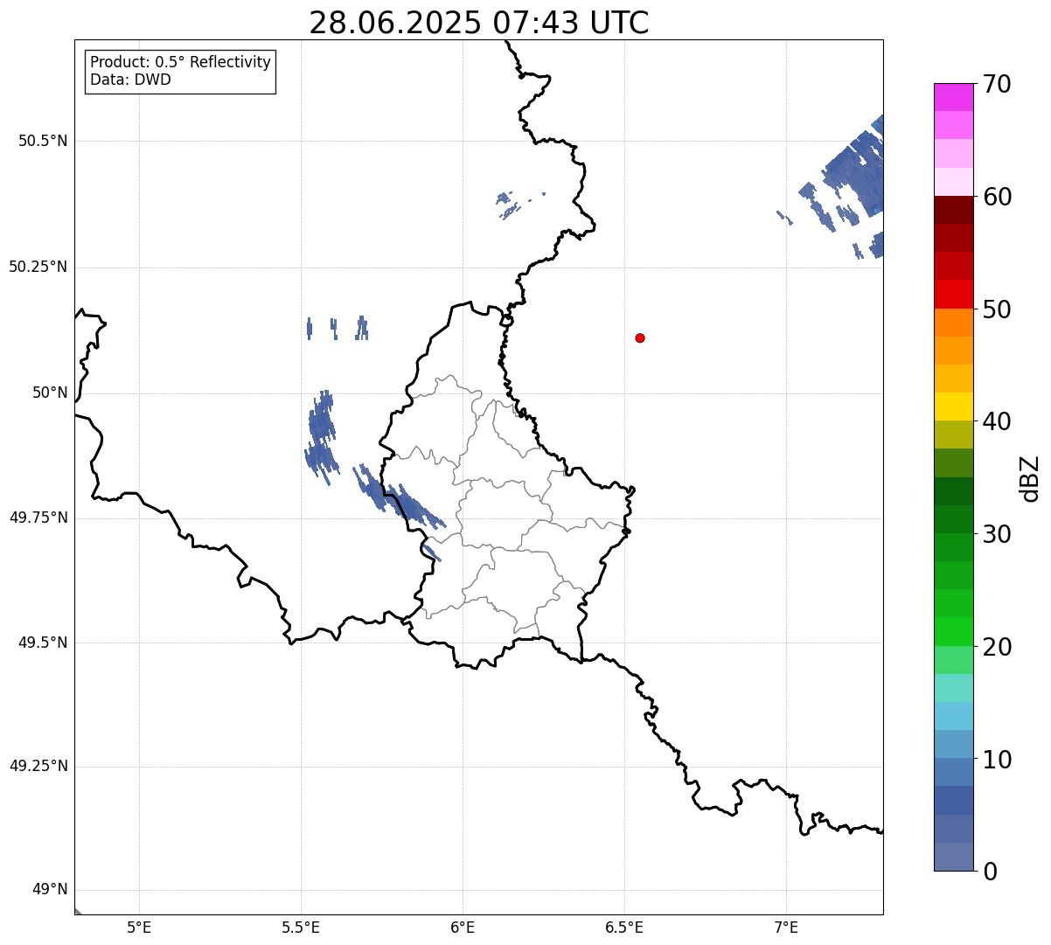Screen dimensions: 1051x945
Task: Click the latitude label "50.25°N"
Action: click(38, 267)
